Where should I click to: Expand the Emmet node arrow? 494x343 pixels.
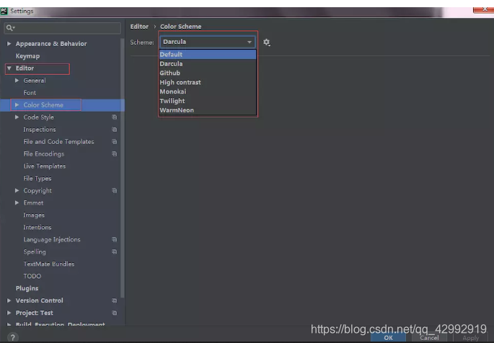coord(17,202)
